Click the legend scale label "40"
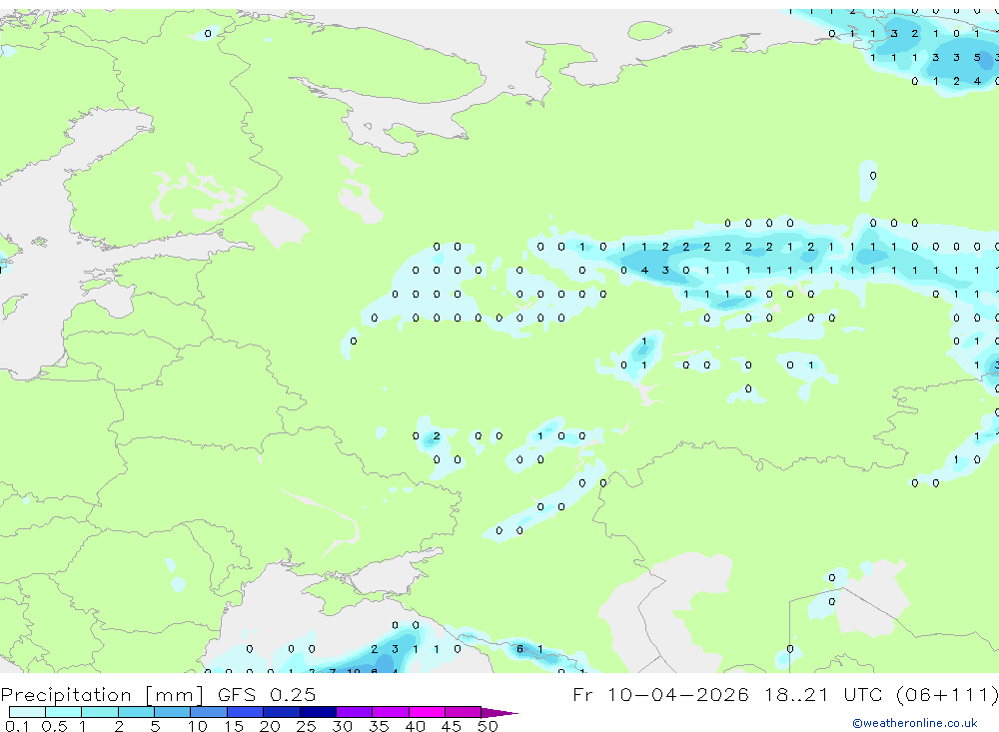The height and width of the screenshot is (732, 999). 415,726
